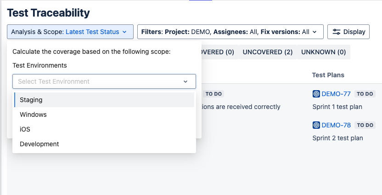Click the Sprint 1 test plan summary
382x195 pixels.
(337, 107)
